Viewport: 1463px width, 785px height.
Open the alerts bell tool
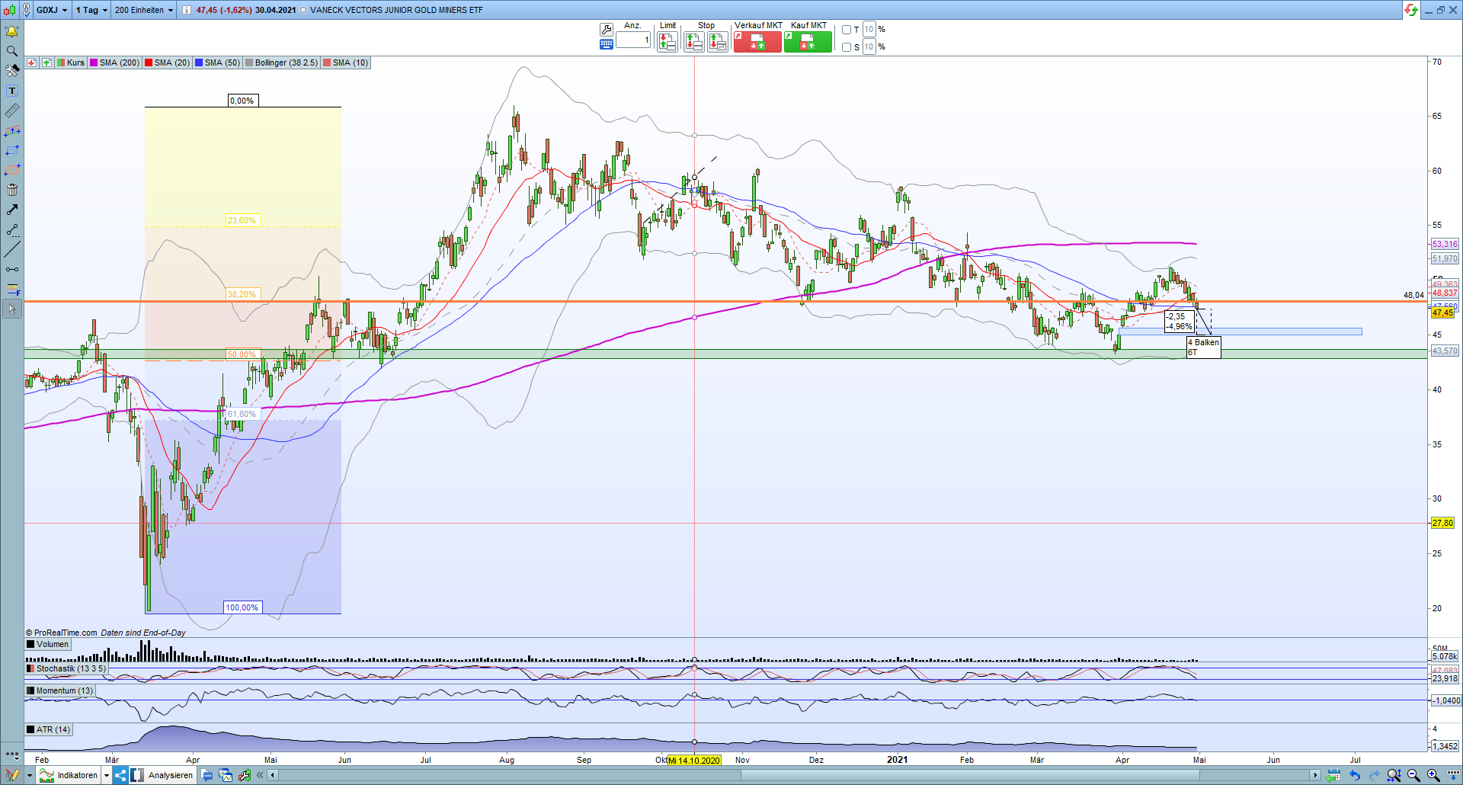click(11, 31)
